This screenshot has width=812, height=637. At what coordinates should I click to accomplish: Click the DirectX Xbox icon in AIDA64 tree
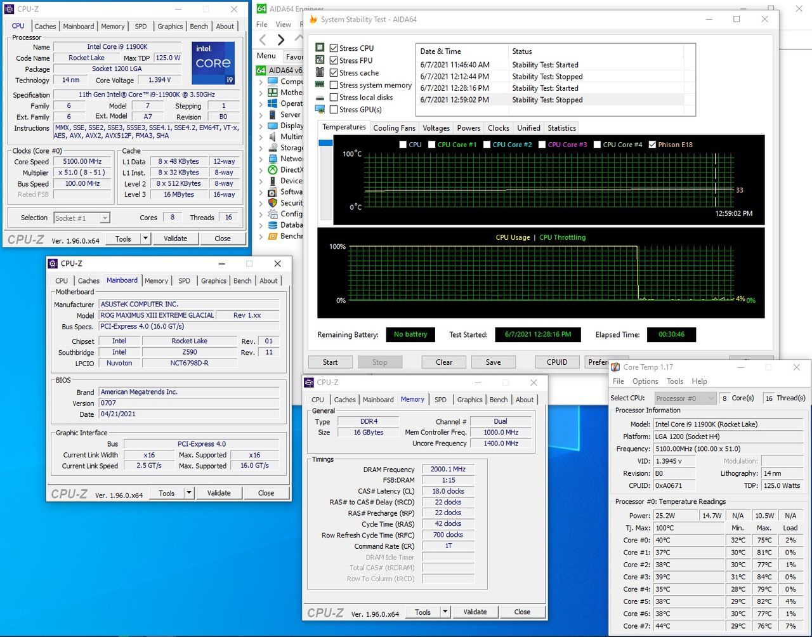(x=273, y=169)
